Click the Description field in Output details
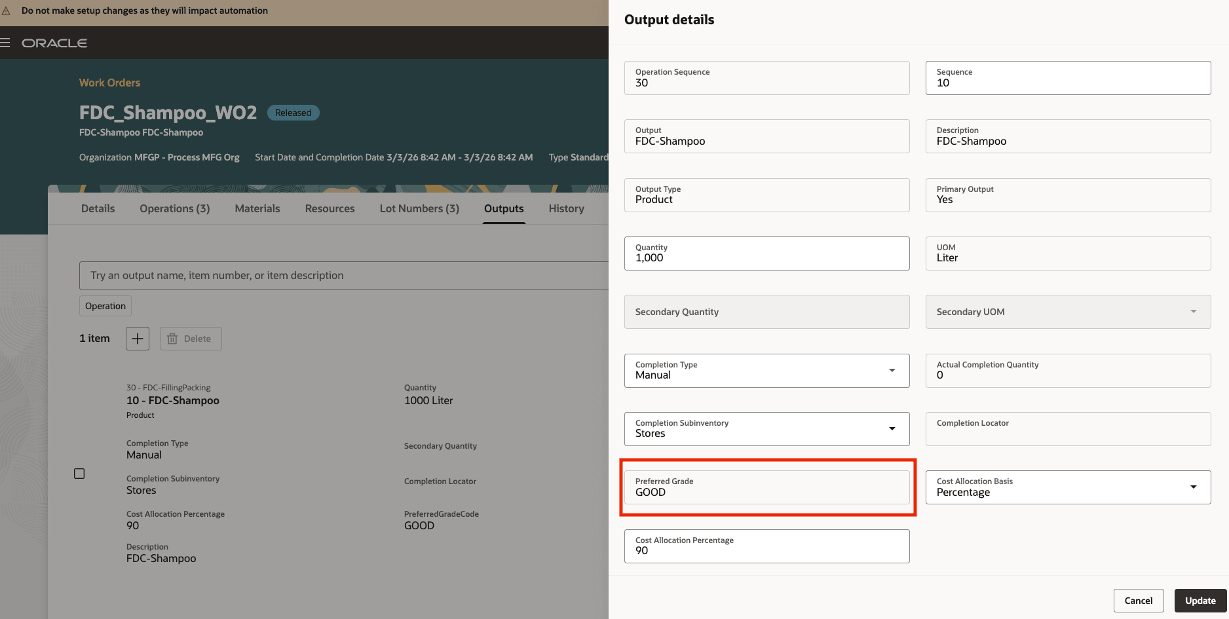 (1068, 136)
